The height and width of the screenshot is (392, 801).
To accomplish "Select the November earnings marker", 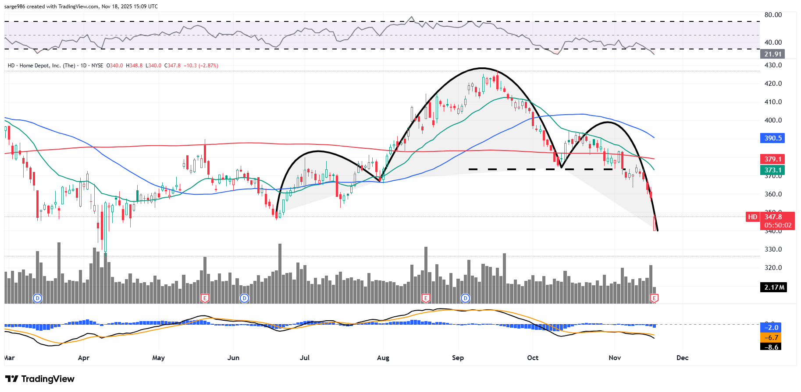I will point(654,298).
